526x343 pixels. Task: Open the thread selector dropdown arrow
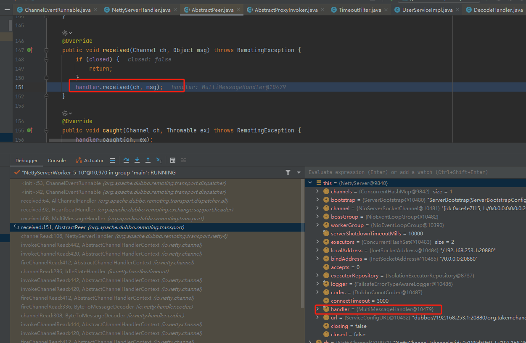click(299, 172)
